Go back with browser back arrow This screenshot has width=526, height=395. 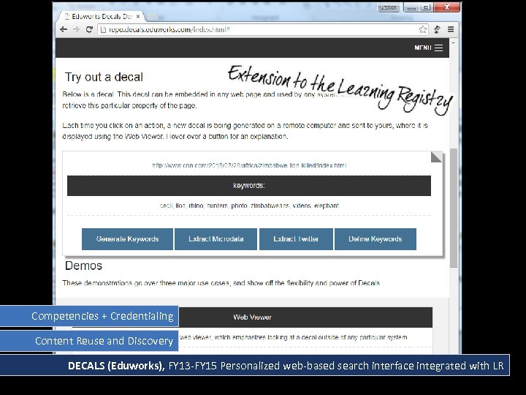tap(64, 29)
